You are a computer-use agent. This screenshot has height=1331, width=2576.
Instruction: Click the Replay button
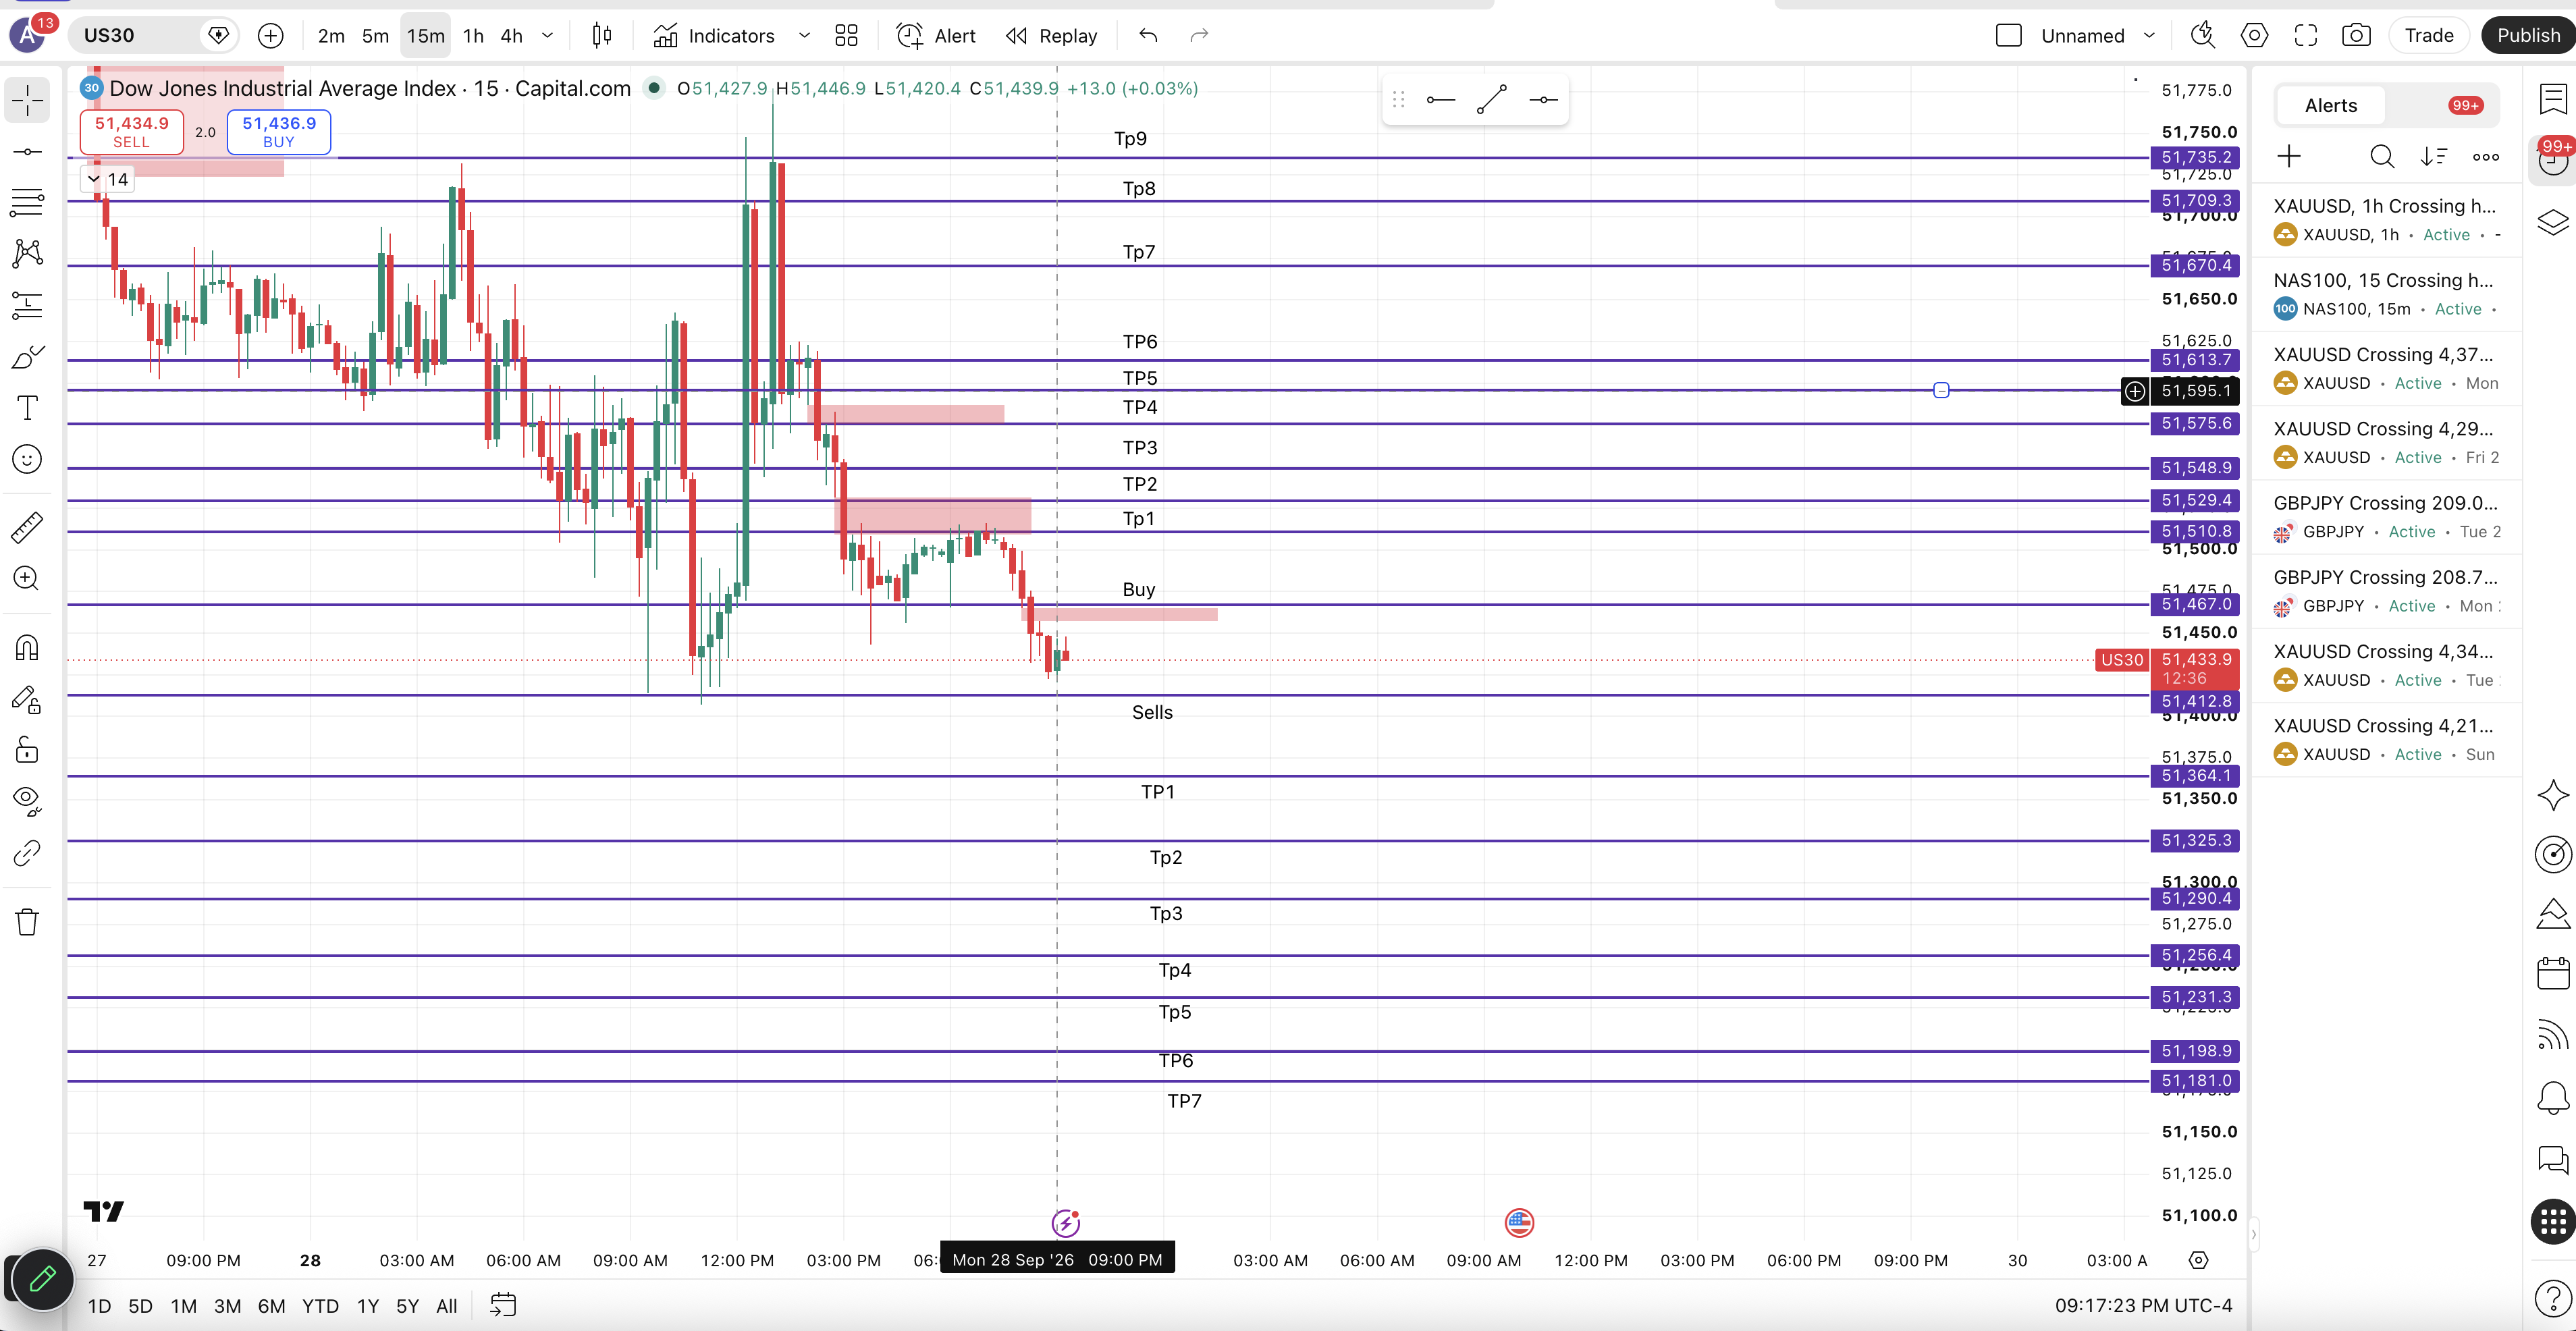click(1052, 36)
